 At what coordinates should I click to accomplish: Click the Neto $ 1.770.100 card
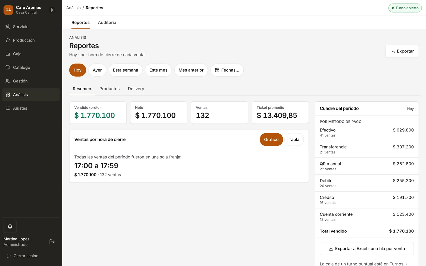(159, 113)
